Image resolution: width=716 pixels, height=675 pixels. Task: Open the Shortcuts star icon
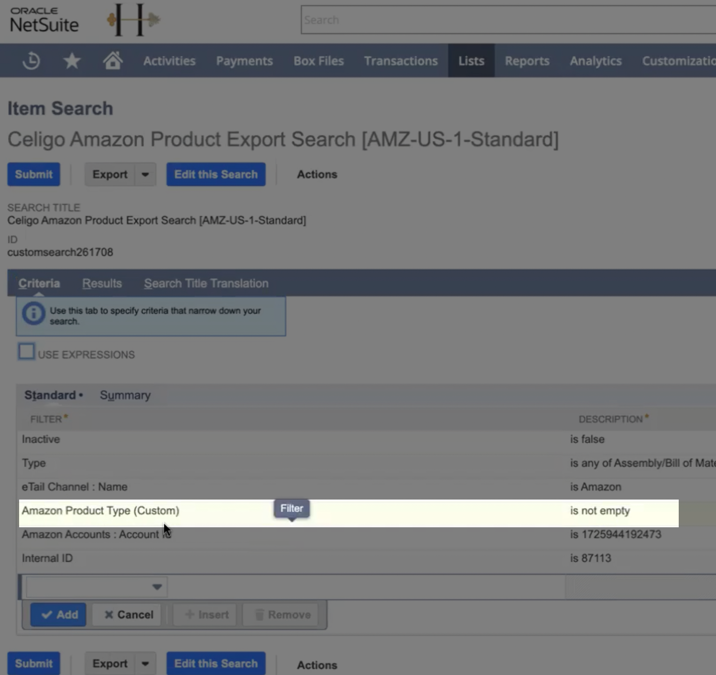coord(72,61)
